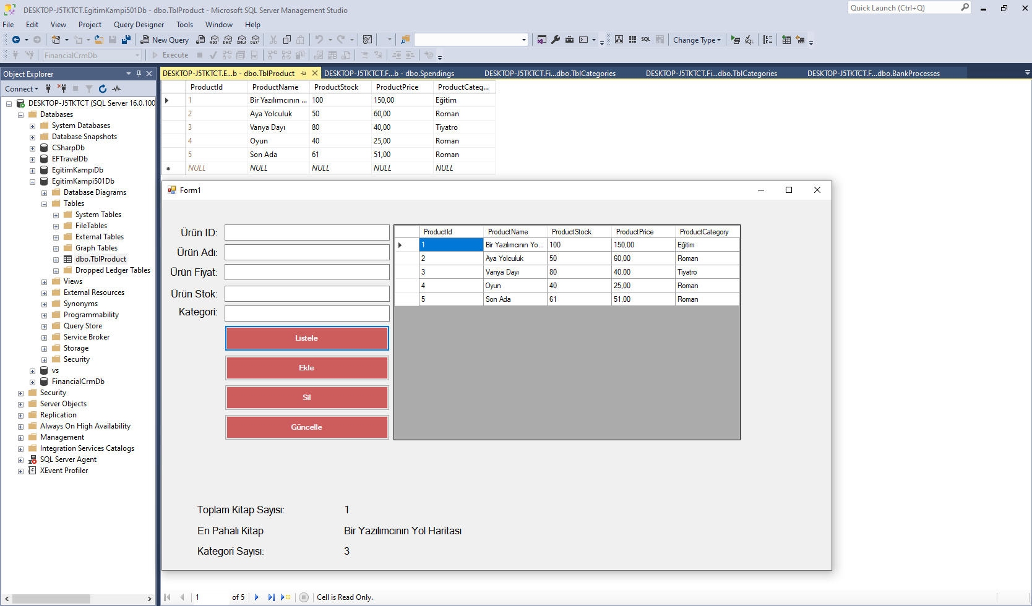The height and width of the screenshot is (606, 1032).
Task: Click the Object Explorer Filter icon
Action: point(89,89)
